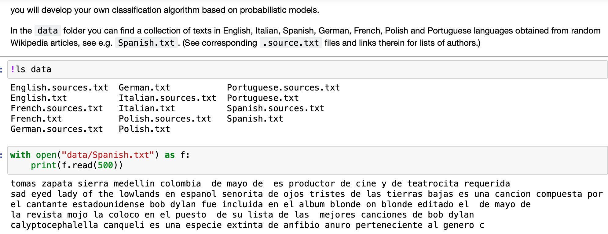Image resolution: width=608 pixels, height=234 pixels.
Task: Click Polish.txt in the file listing
Action: (x=144, y=129)
